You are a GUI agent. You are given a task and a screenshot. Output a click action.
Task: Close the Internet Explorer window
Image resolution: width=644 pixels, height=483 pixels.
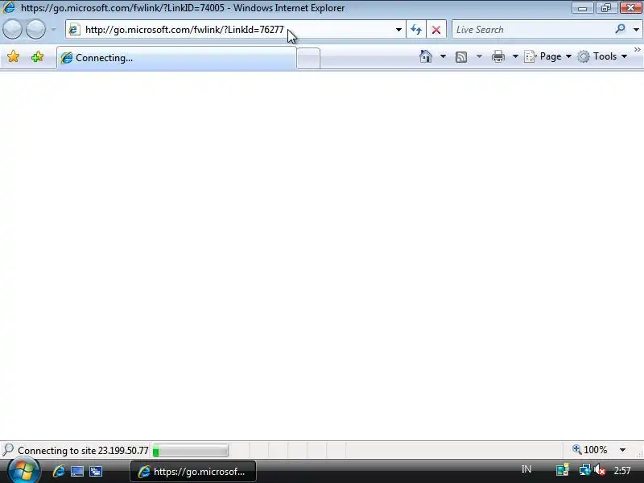coord(630,8)
